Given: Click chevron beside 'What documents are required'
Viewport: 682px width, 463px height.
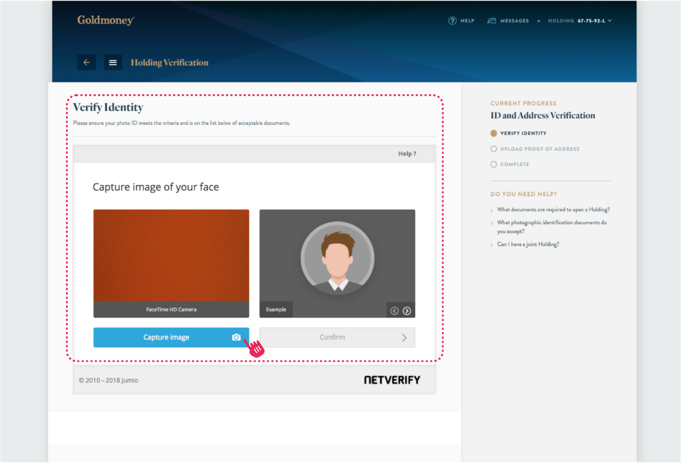Looking at the screenshot, I should pyautogui.click(x=492, y=210).
